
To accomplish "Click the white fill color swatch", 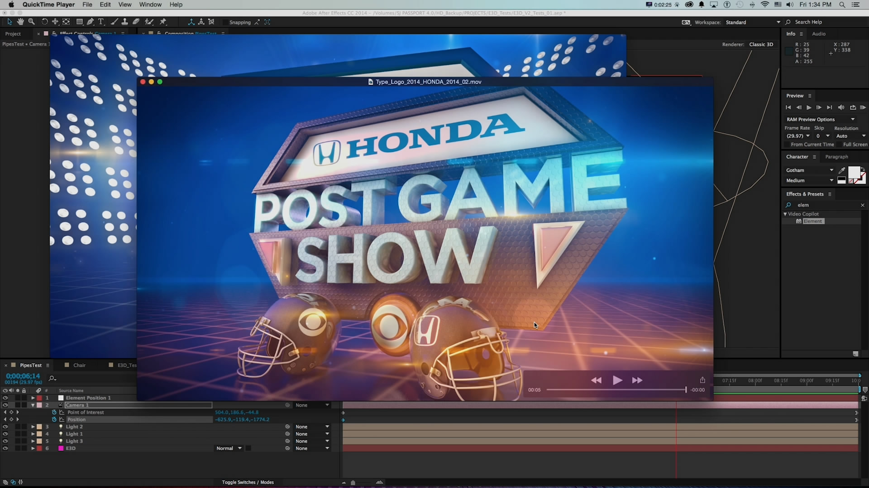I will (854, 172).
